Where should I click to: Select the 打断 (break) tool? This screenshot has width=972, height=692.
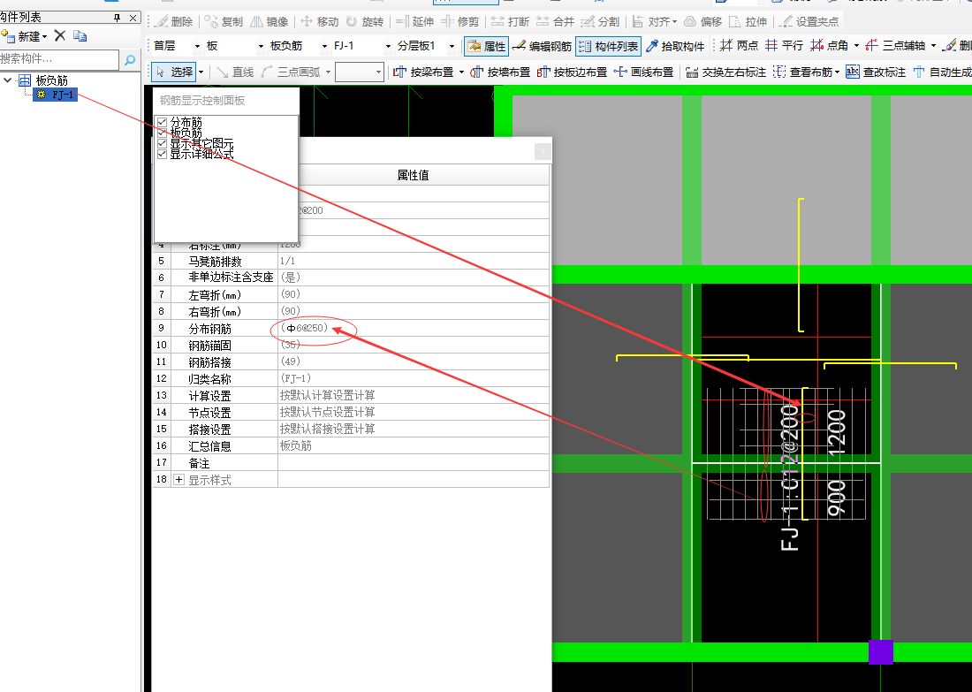point(510,22)
